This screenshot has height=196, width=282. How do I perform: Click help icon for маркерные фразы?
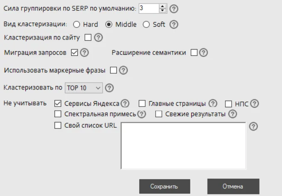[123, 71]
